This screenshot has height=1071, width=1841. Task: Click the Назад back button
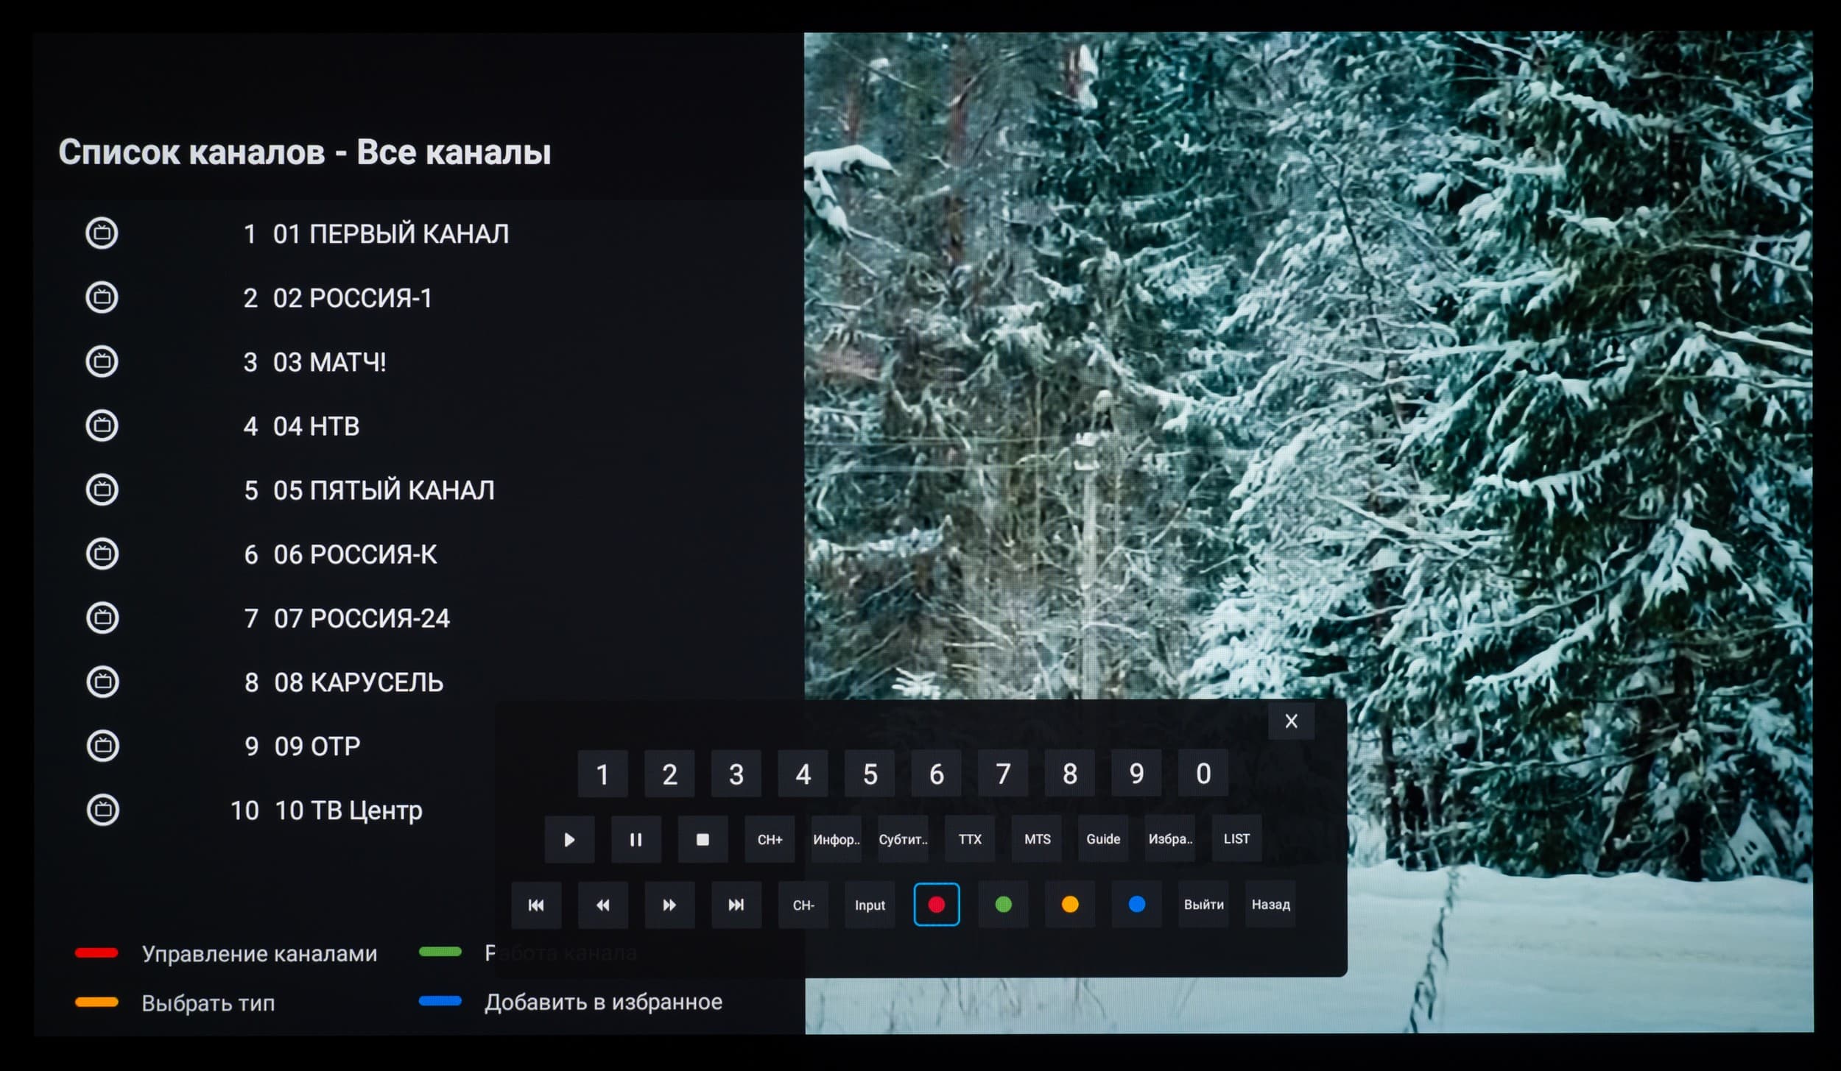pyautogui.click(x=1270, y=905)
